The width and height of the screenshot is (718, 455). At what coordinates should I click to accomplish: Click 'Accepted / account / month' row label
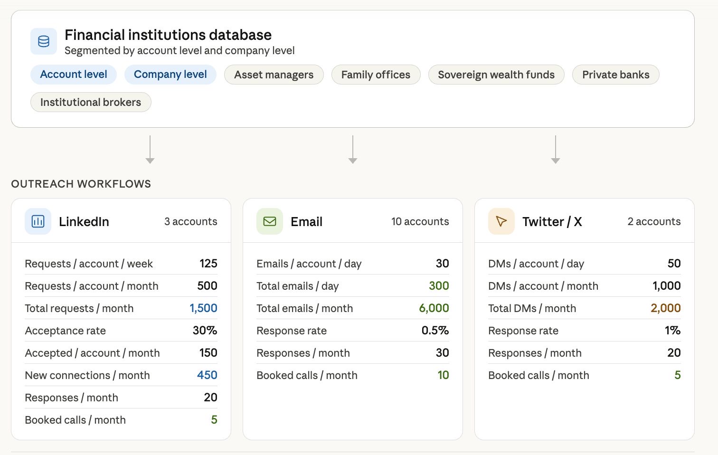point(93,353)
